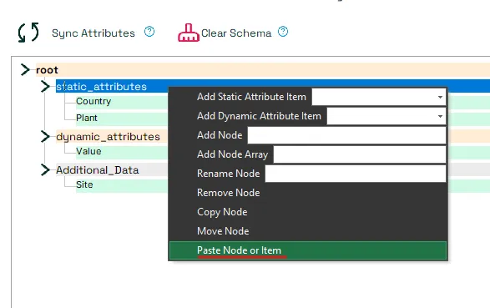
Task: Select the dynamic_attributes tree item
Action: (108, 137)
